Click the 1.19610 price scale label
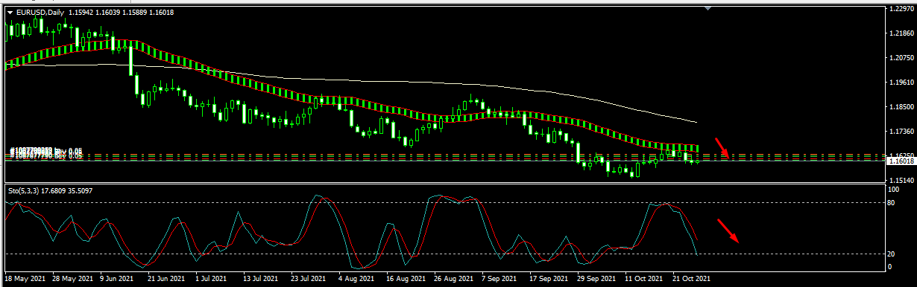The width and height of the screenshot is (917, 287). click(x=901, y=83)
